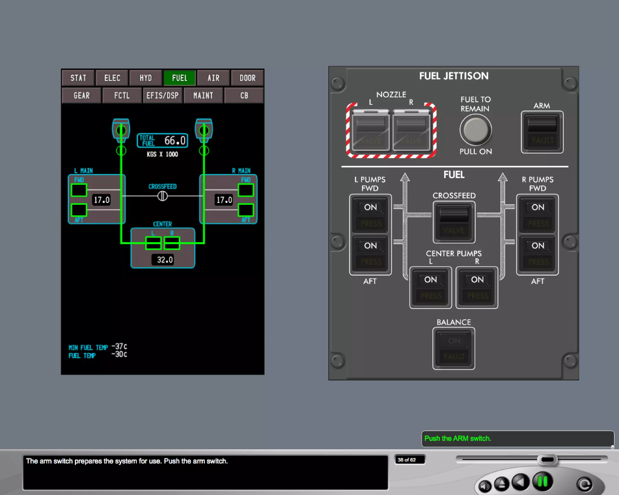
Task: Open the FCTL synoptic page
Action: tap(122, 96)
